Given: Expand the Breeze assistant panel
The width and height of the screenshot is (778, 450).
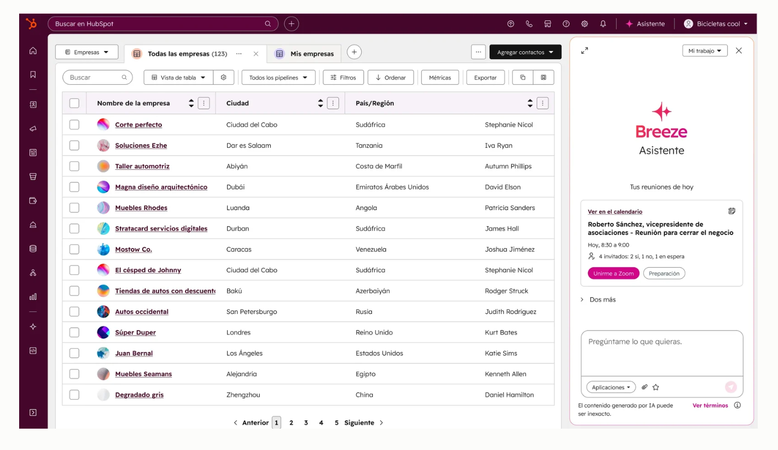Looking at the screenshot, I should (x=584, y=51).
